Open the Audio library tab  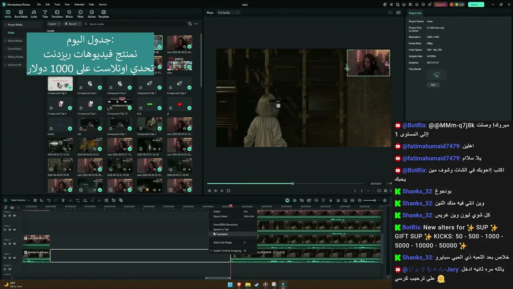click(x=34, y=14)
